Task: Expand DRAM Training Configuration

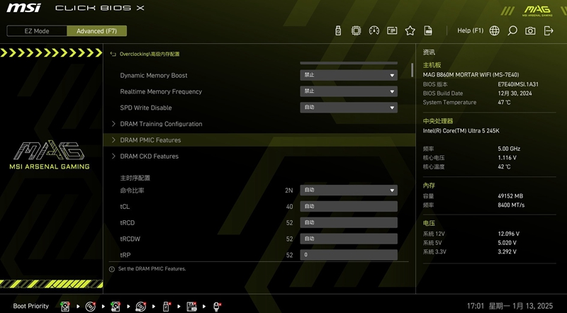Action: pos(161,124)
